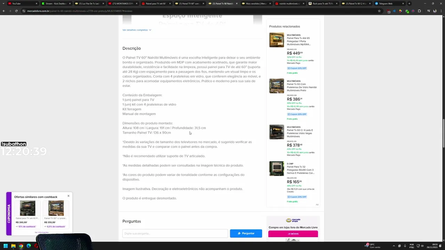Click thumbnail of the R$ 378 related panel
This screenshot has height=250, width=445.
(x=277, y=132)
